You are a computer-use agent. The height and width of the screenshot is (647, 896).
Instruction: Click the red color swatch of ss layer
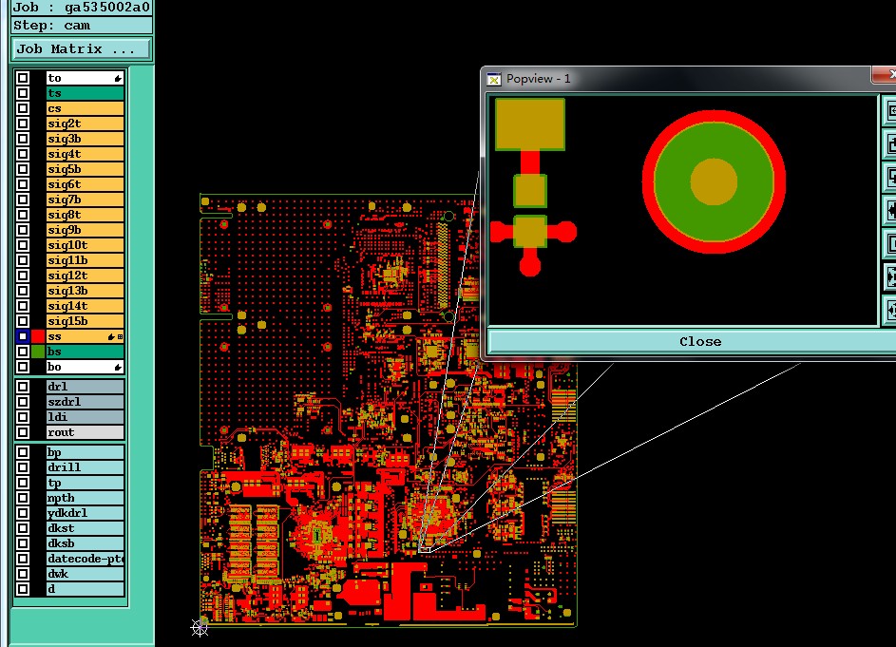tap(38, 336)
